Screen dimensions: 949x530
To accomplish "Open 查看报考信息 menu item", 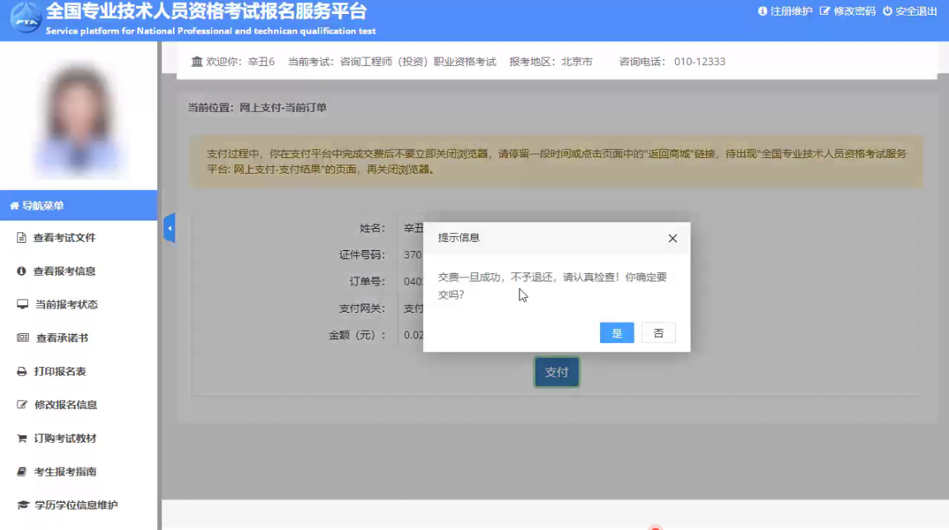I will coord(64,271).
